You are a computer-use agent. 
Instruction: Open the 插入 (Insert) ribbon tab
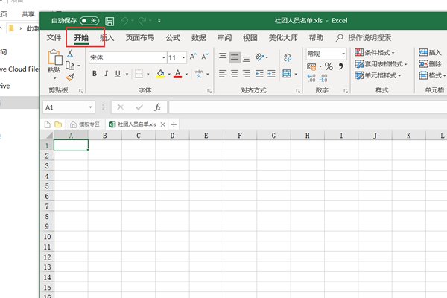coord(107,37)
